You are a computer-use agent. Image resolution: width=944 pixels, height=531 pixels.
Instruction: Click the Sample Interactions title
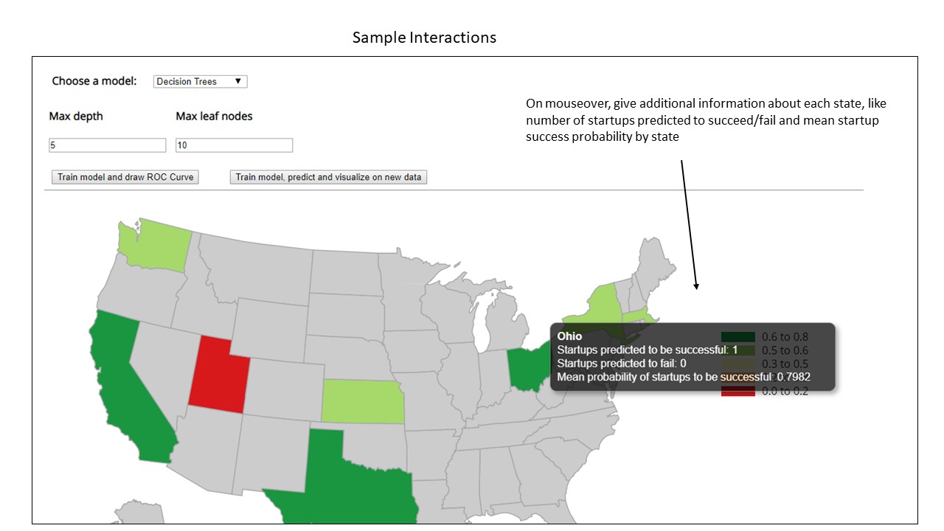point(424,38)
